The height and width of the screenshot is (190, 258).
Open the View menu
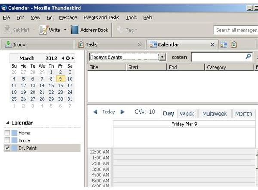coord(36,17)
